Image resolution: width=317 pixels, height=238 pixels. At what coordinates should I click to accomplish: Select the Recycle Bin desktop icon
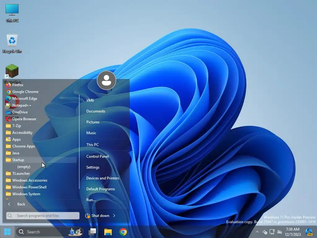tap(12, 44)
